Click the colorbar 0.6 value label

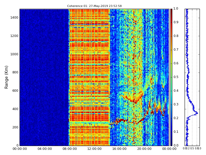176,63
